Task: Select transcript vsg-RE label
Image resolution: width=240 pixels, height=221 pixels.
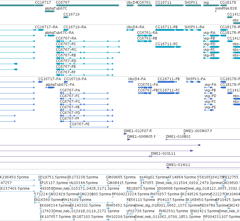Action: tap(209, 55)
